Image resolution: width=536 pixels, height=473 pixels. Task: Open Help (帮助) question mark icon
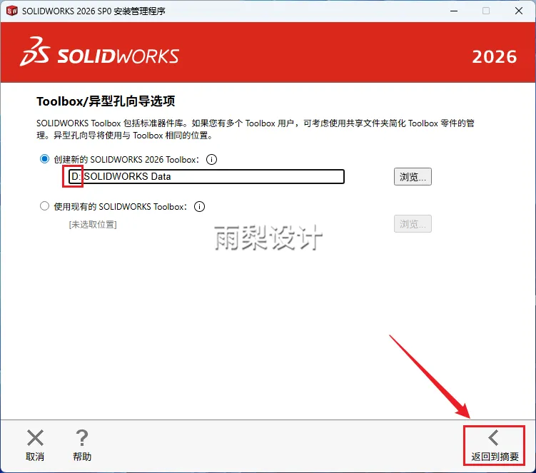pos(82,438)
